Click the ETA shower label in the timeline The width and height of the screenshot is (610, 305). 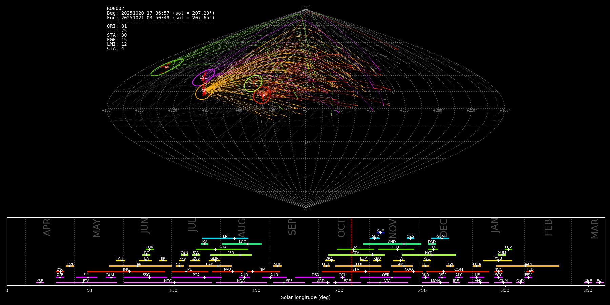pos(86,281)
